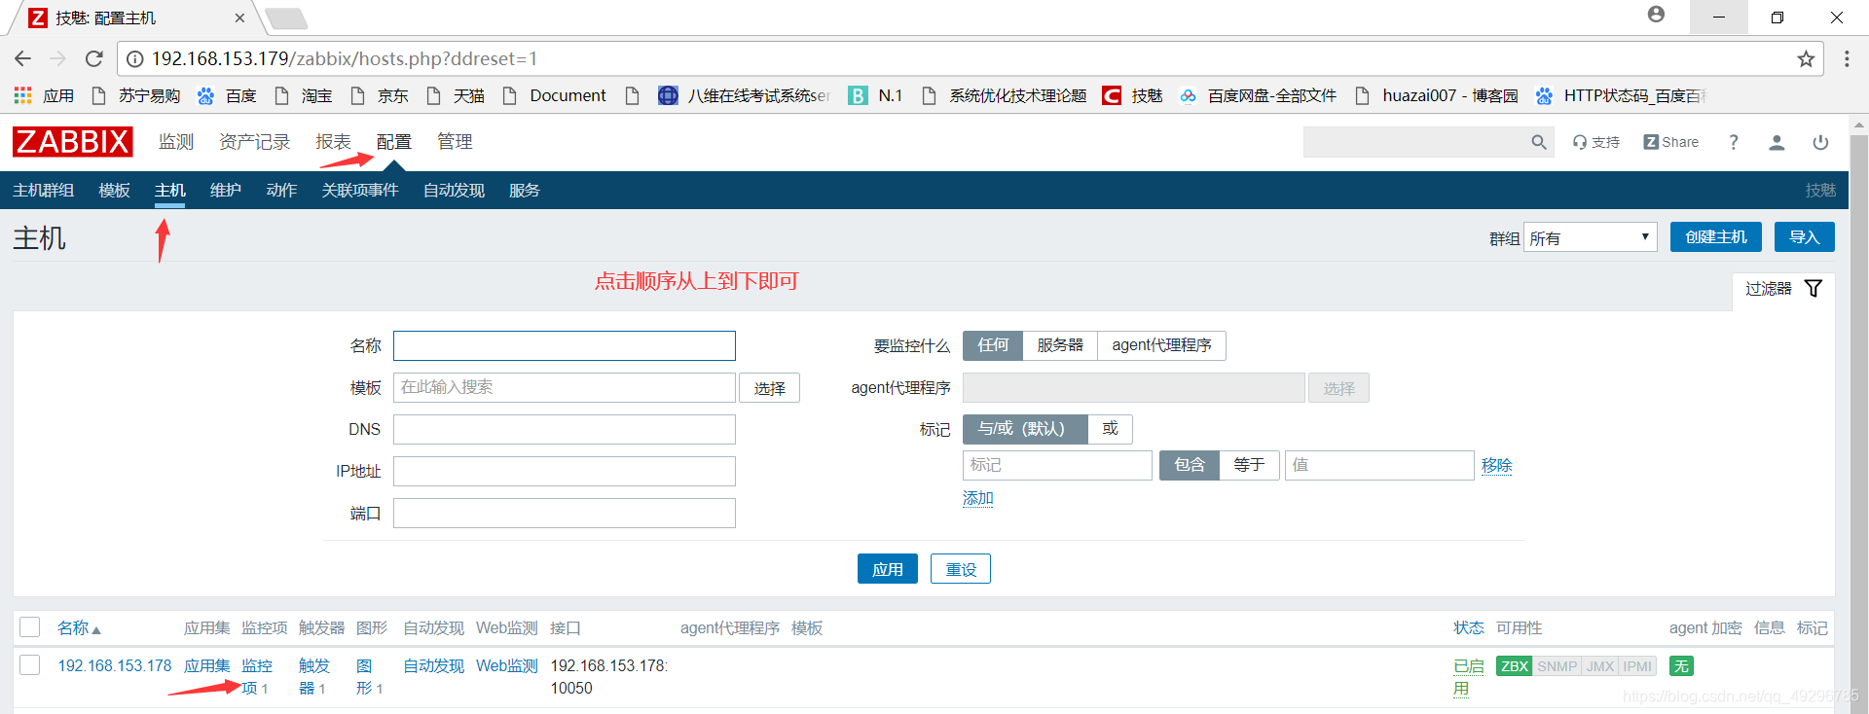Click the 移除 tag link

pos(1497,465)
